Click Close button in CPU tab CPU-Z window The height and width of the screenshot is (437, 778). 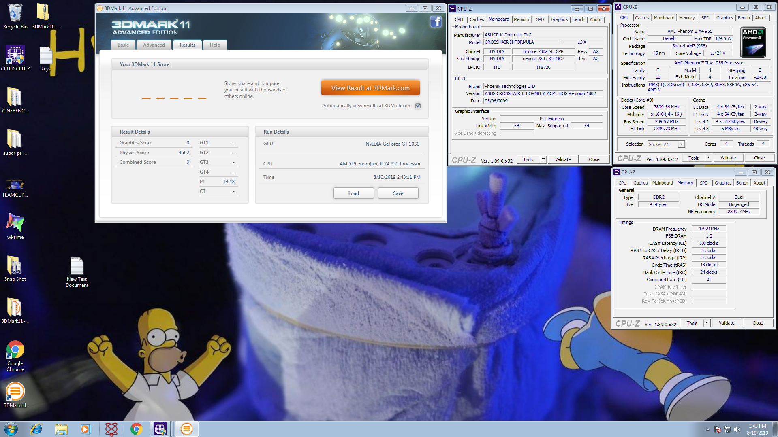pos(759,158)
